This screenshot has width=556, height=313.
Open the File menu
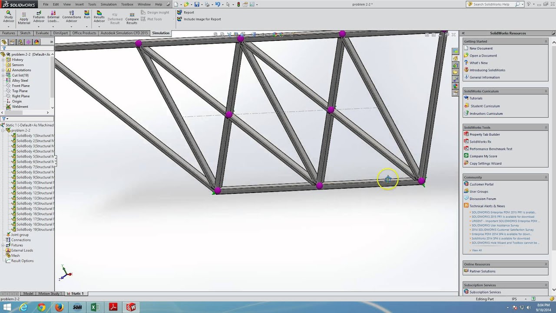(x=46, y=4)
